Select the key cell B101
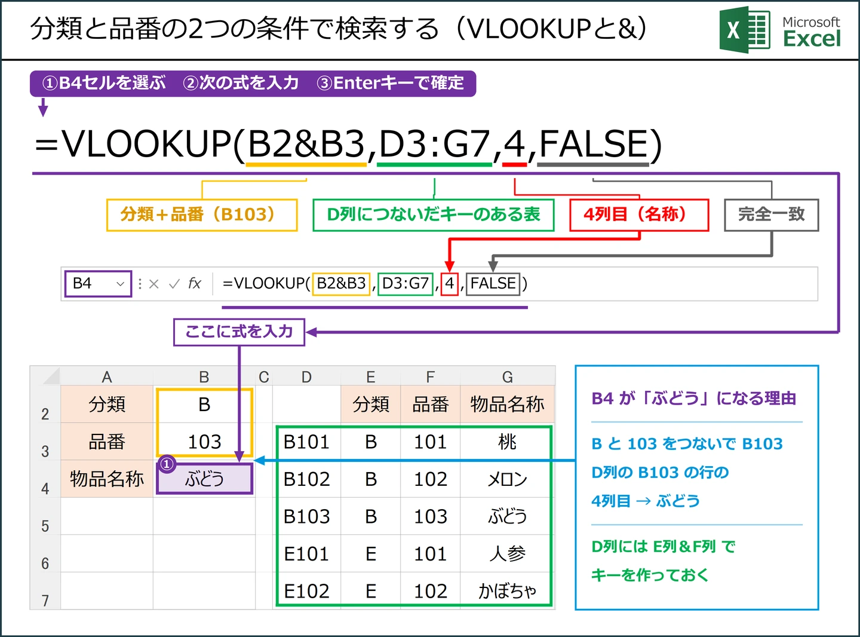This screenshot has height=637, width=860. tap(306, 442)
